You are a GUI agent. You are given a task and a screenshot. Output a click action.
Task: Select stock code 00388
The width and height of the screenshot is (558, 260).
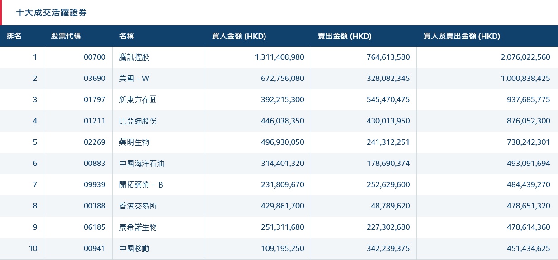click(x=95, y=206)
